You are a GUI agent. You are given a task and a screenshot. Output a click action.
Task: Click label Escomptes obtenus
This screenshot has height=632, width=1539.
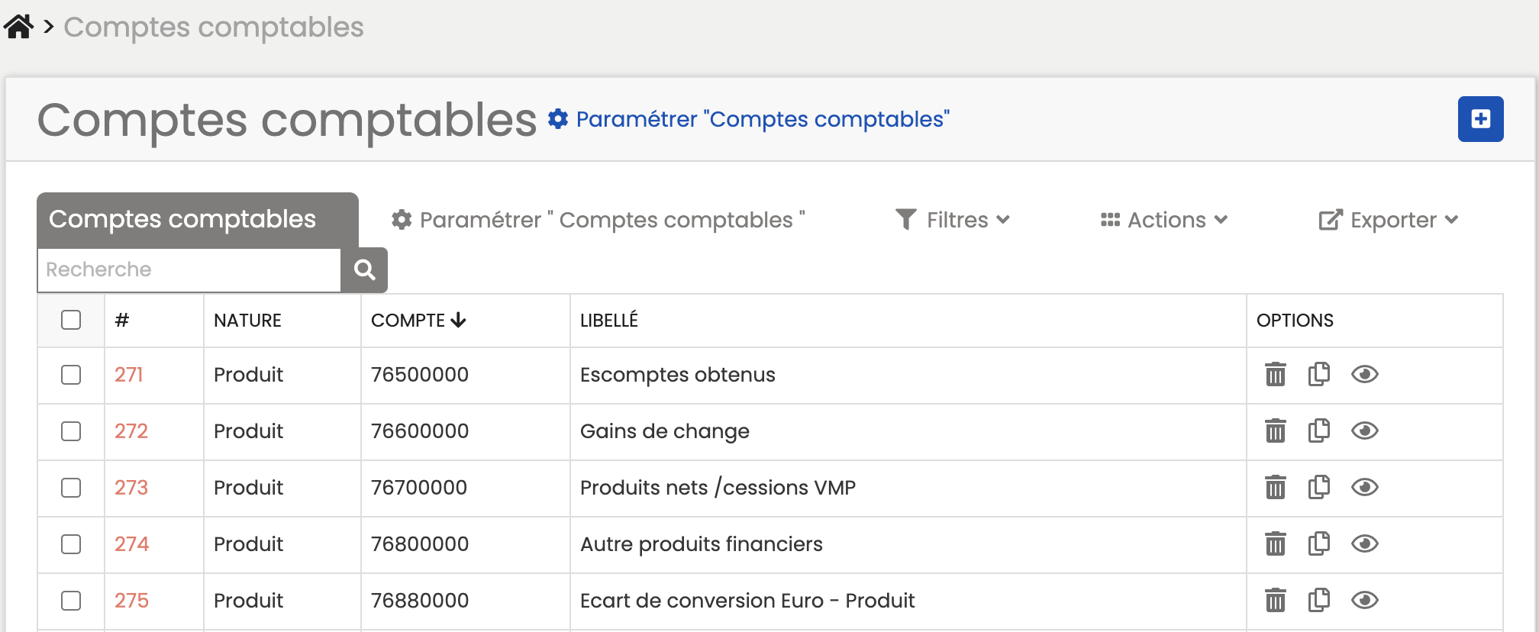(x=678, y=375)
